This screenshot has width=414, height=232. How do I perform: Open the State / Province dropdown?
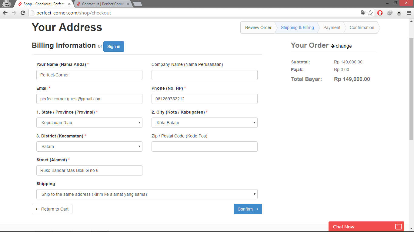tap(89, 123)
